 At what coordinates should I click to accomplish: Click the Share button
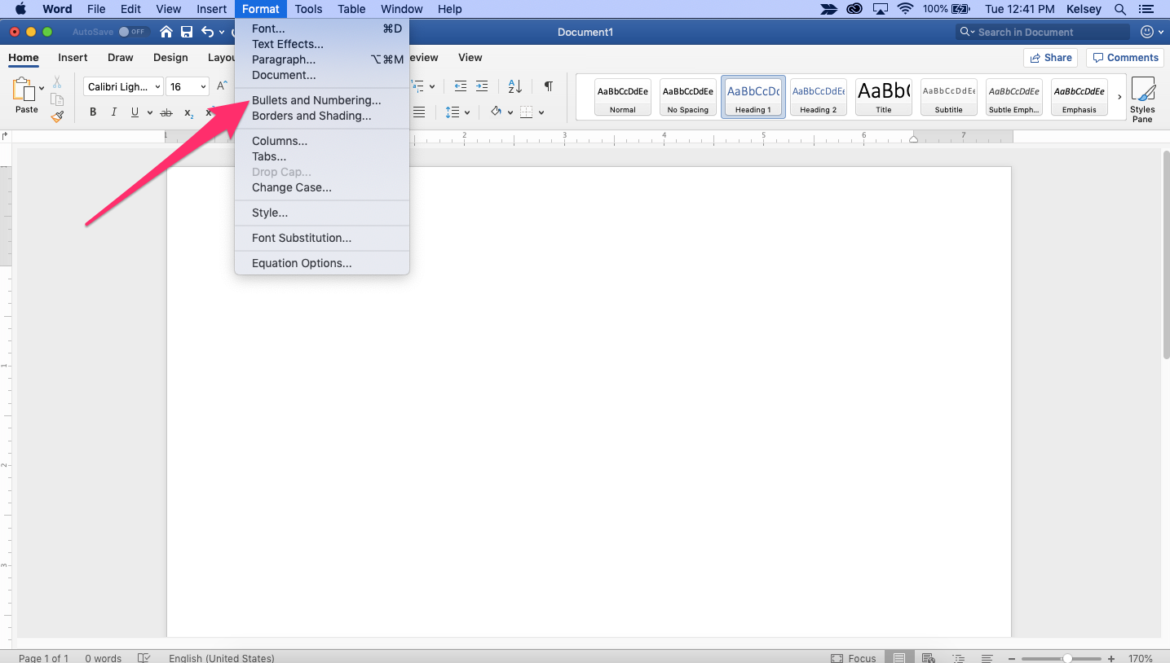(x=1051, y=58)
